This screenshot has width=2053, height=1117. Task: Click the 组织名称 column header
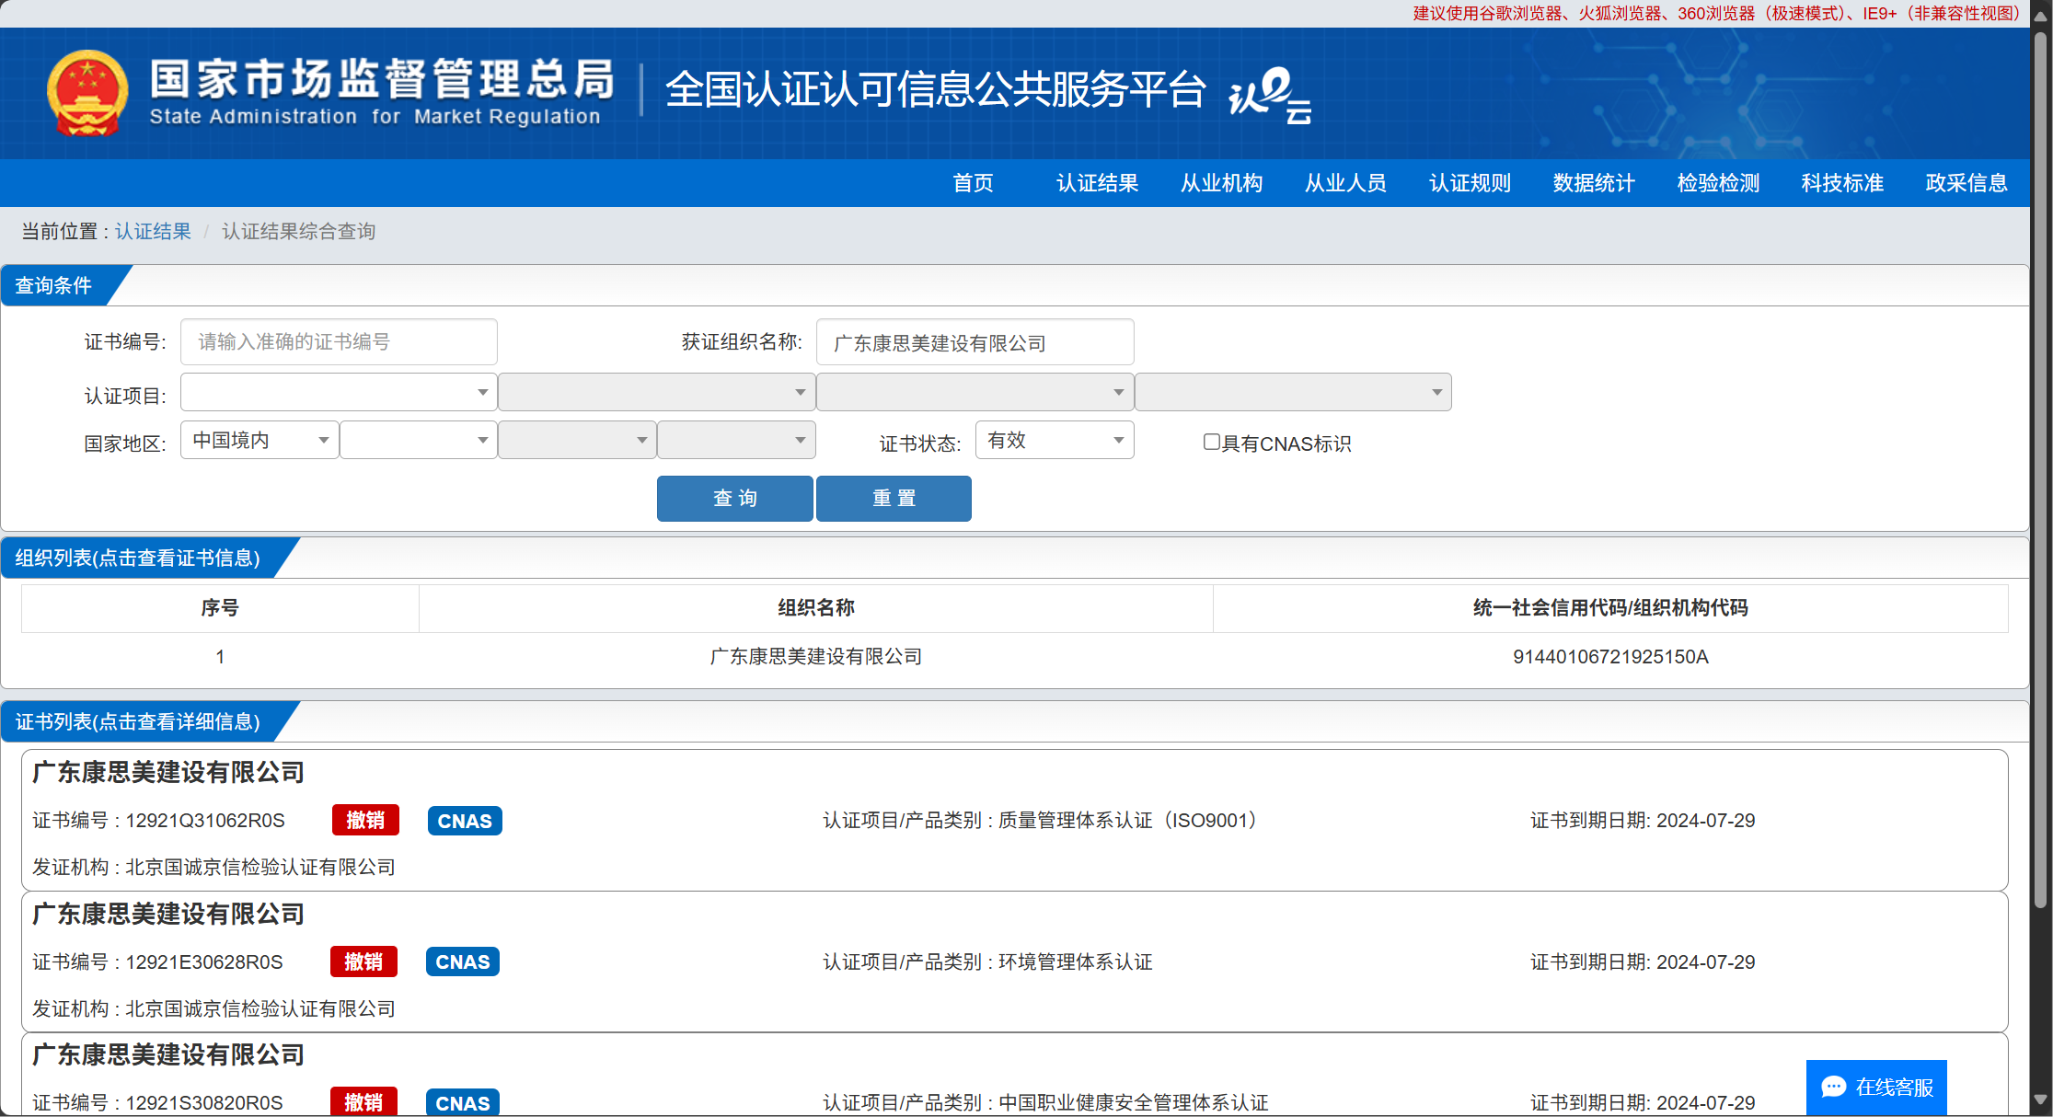(x=815, y=608)
